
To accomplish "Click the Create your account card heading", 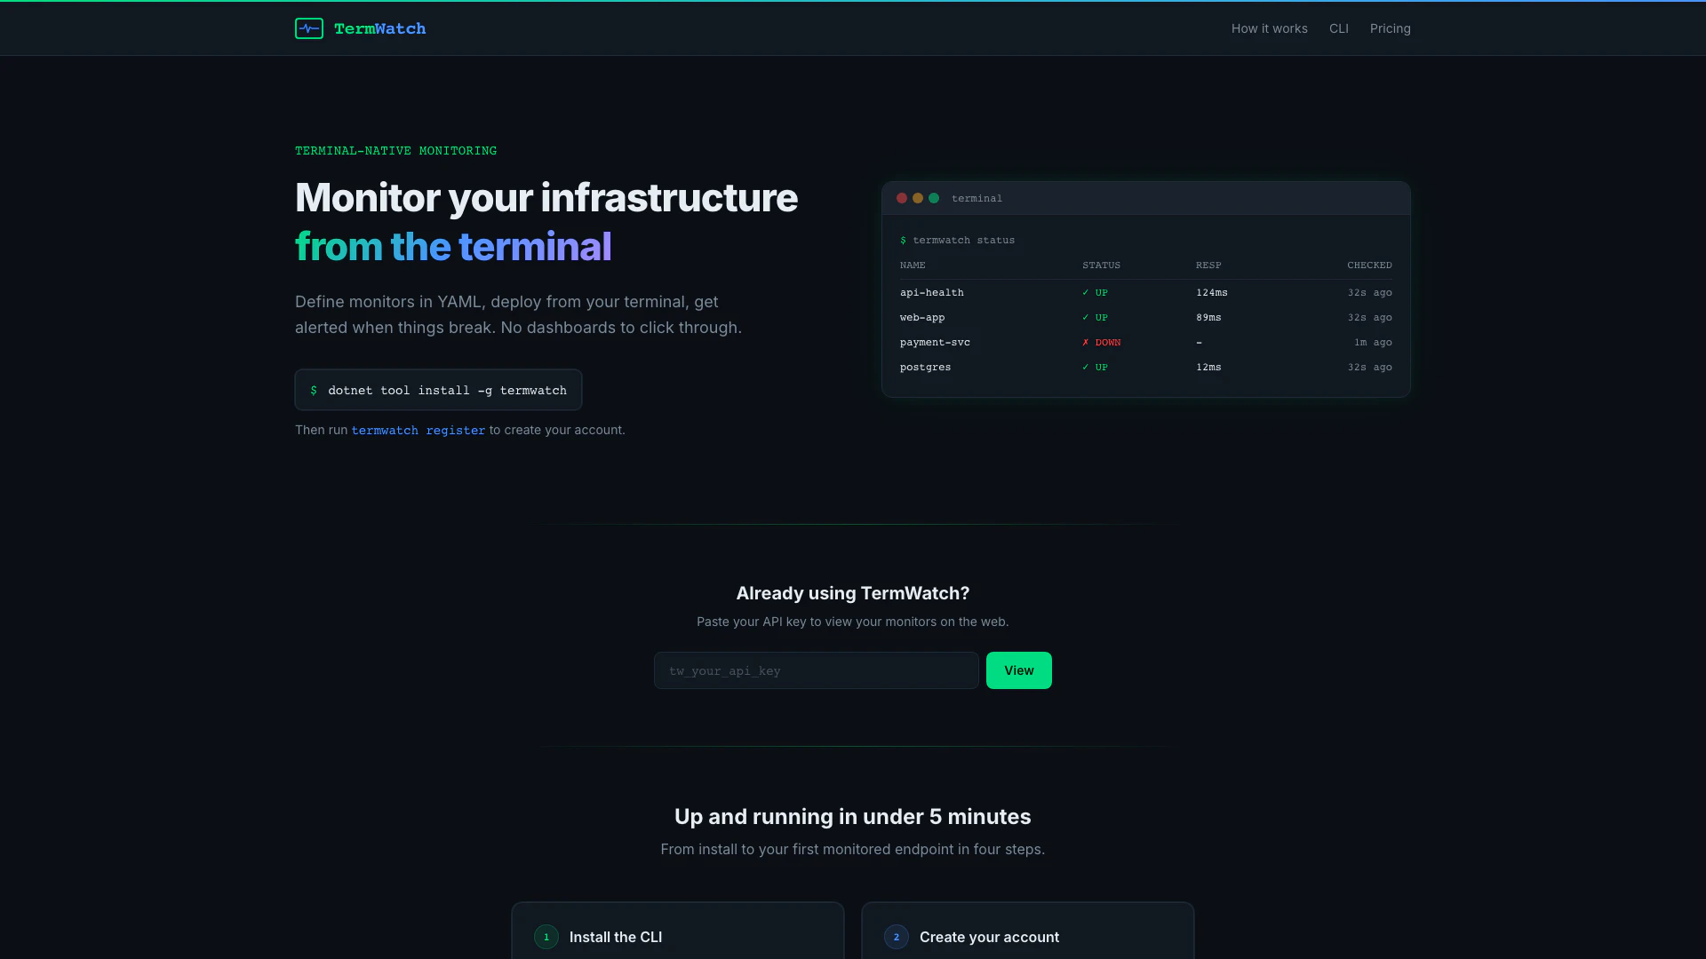I will pos(989,937).
